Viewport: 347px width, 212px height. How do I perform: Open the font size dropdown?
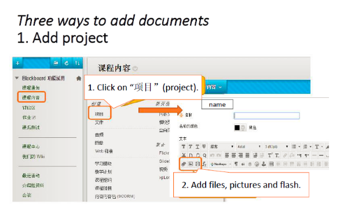tap(277, 147)
